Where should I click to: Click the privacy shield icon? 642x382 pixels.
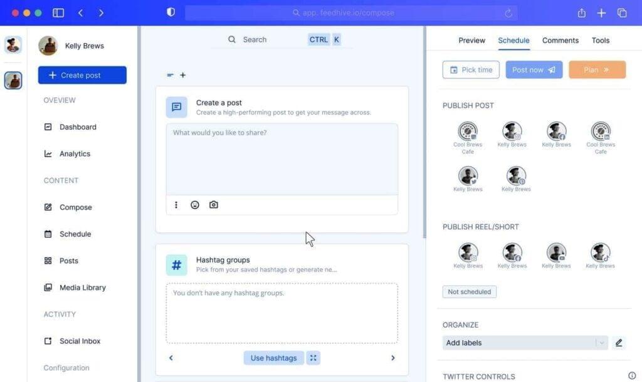pos(171,13)
